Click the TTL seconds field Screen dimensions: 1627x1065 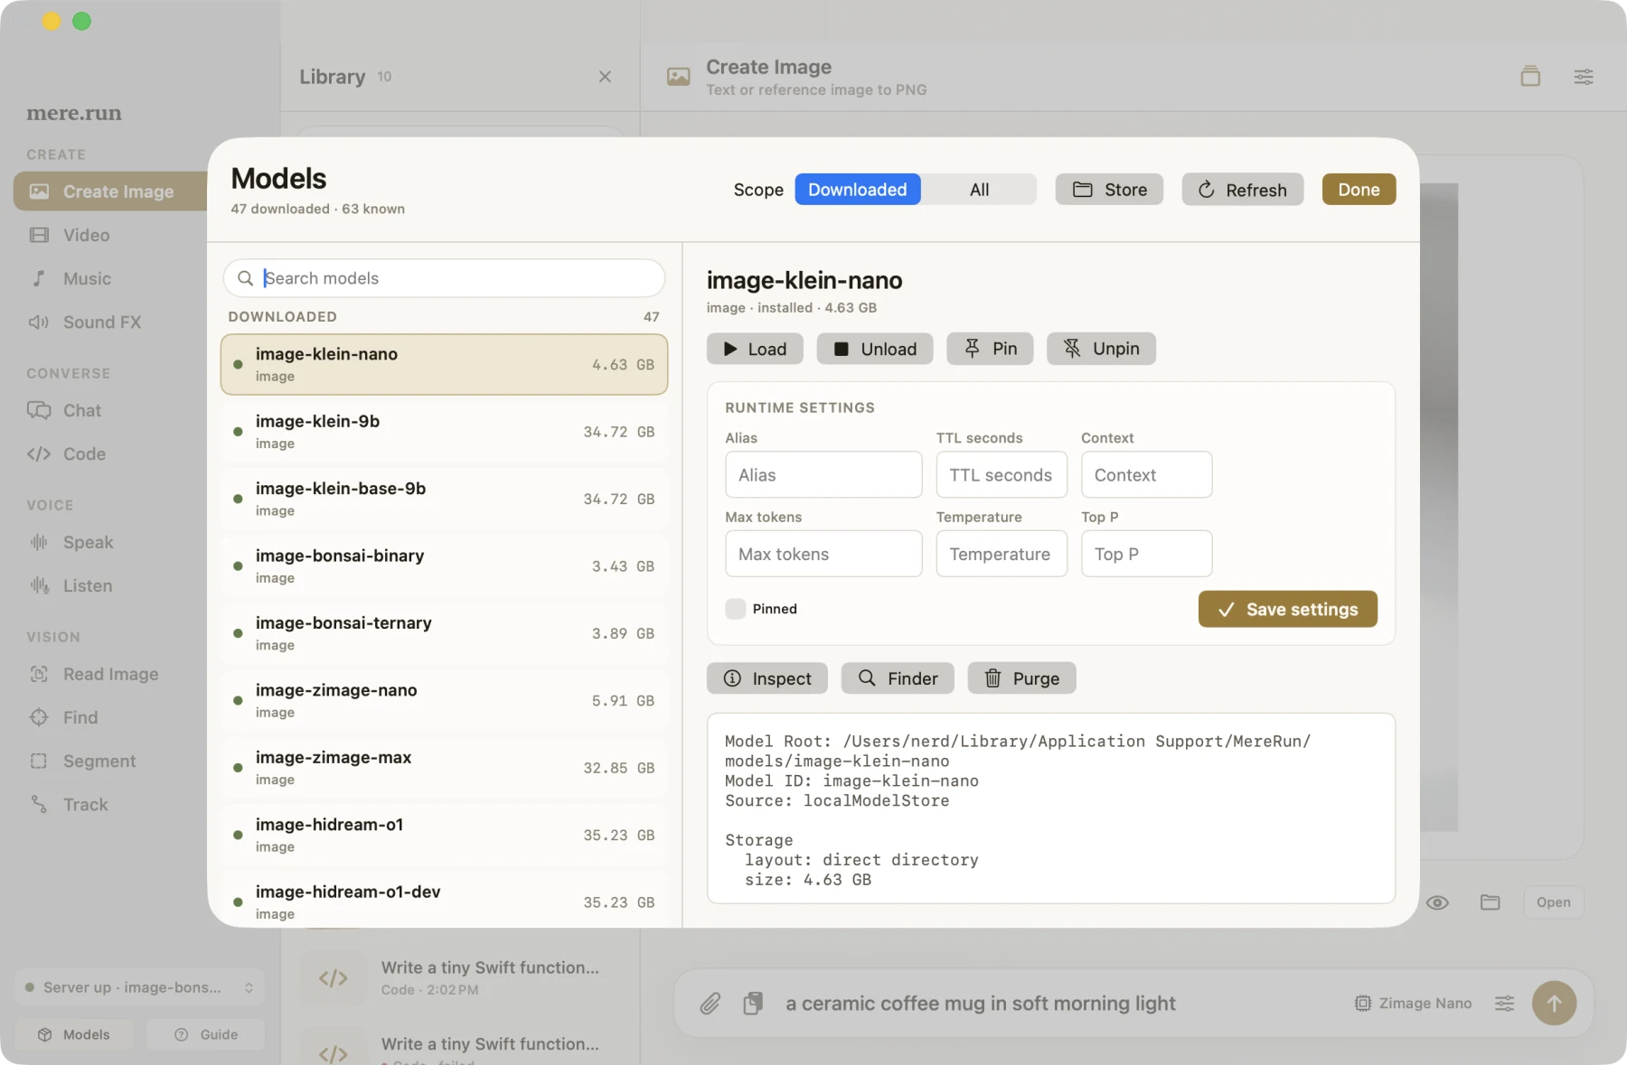[x=1002, y=474]
